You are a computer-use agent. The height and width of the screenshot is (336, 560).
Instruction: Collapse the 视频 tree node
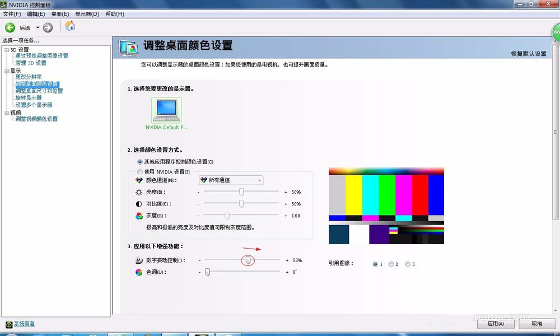[x=7, y=113]
